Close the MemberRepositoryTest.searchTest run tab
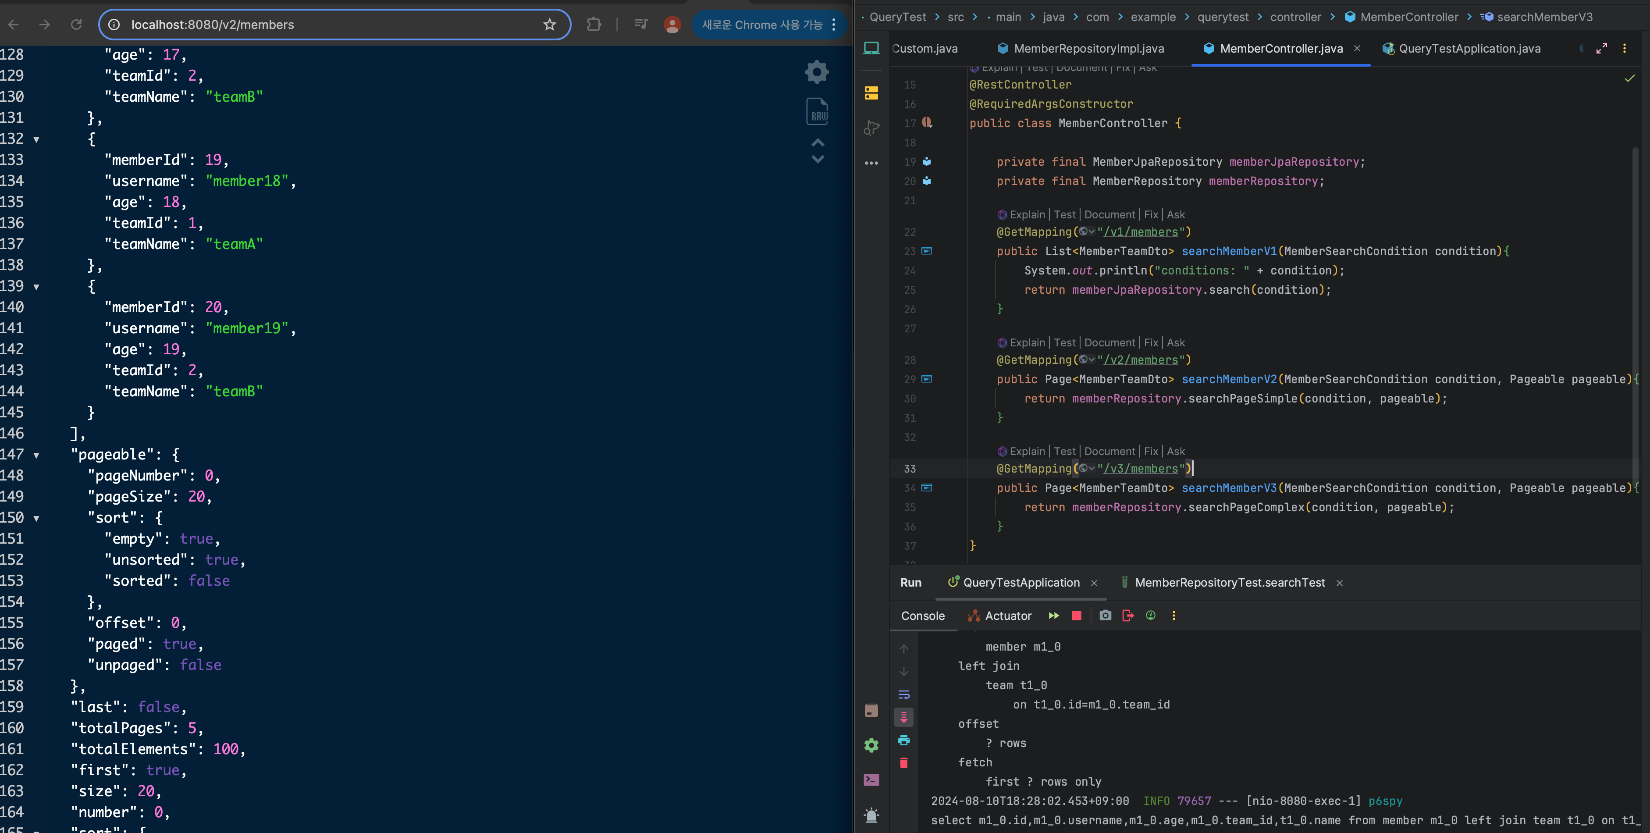1650x833 pixels. (1339, 583)
